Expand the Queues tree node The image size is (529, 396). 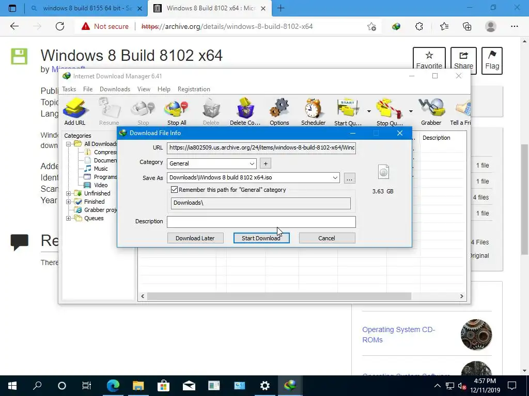click(x=69, y=218)
